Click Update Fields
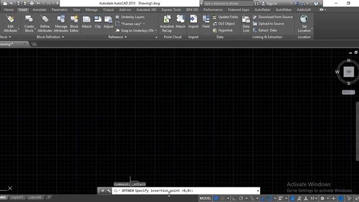 tap(225, 17)
